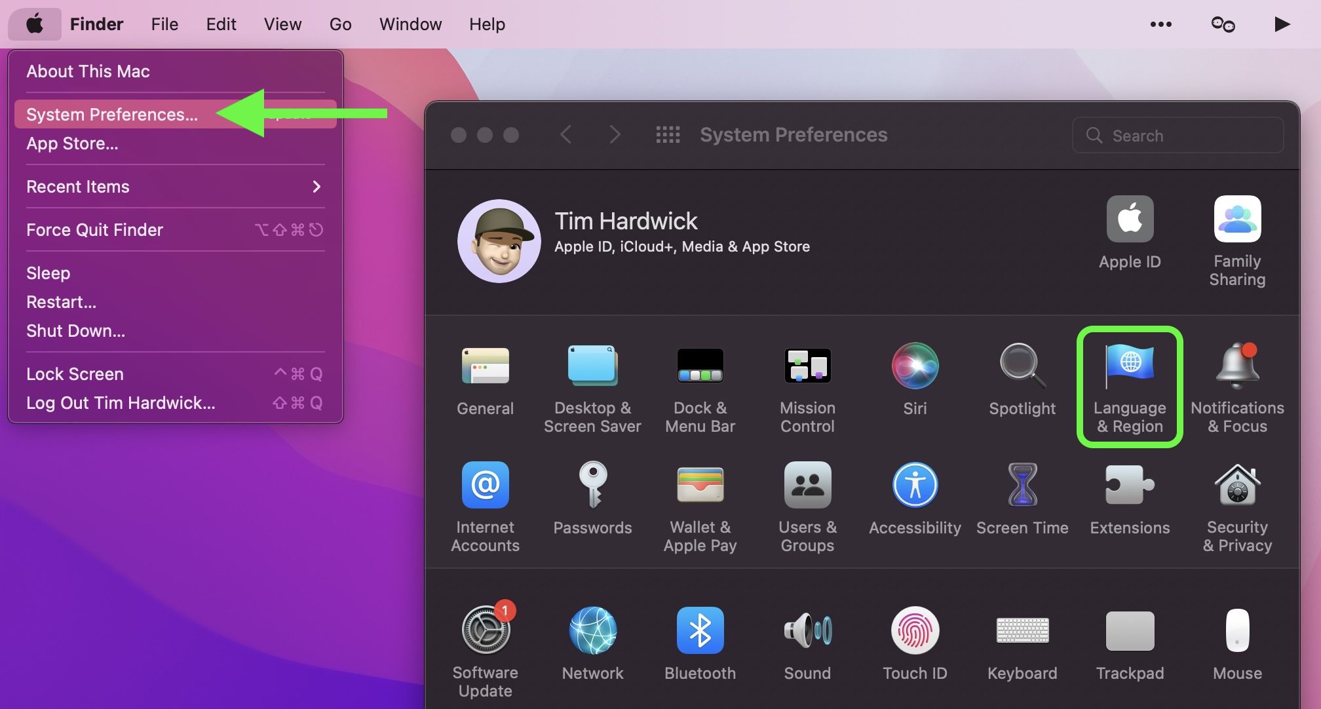Open the View menu
The width and height of the screenshot is (1321, 709).
click(282, 24)
